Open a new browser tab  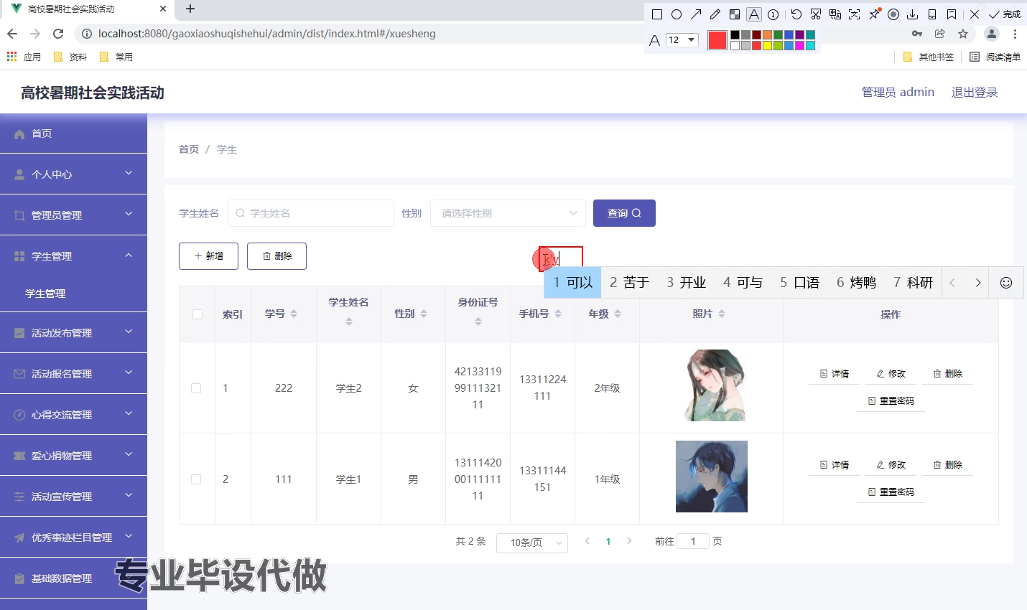(190, 9)
